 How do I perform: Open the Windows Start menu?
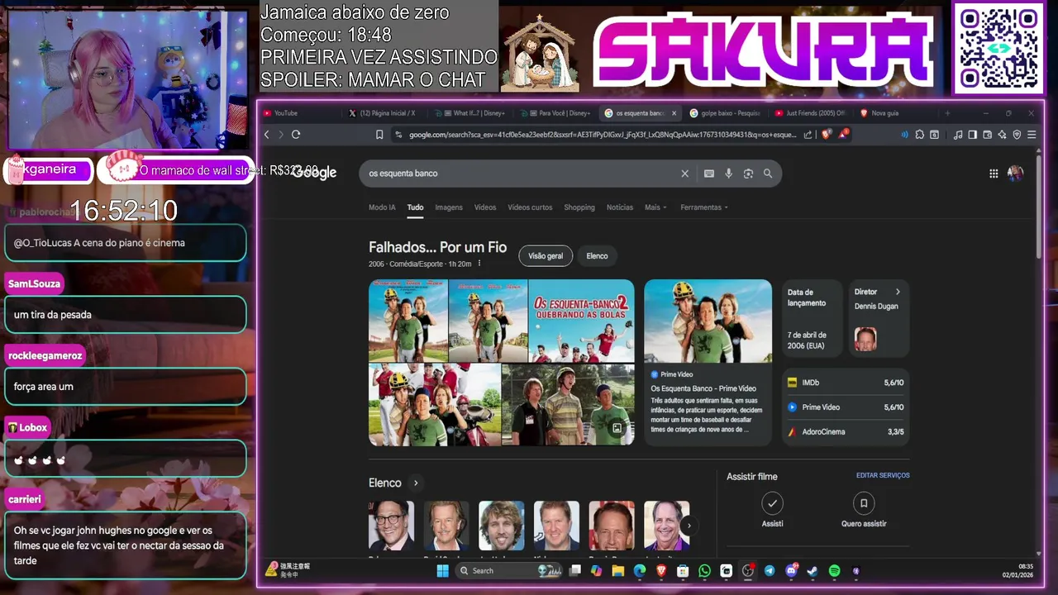click(x=442, y=570)
